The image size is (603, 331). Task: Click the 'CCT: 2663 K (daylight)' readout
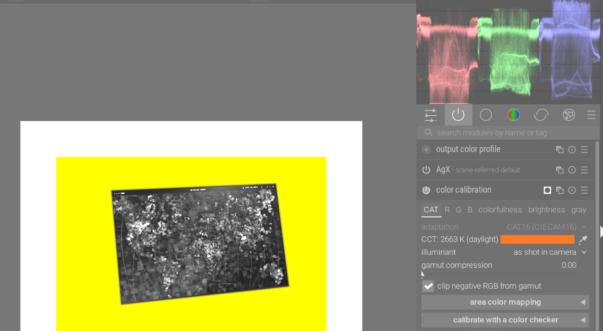pyautogui.click(x=460, y=240)
